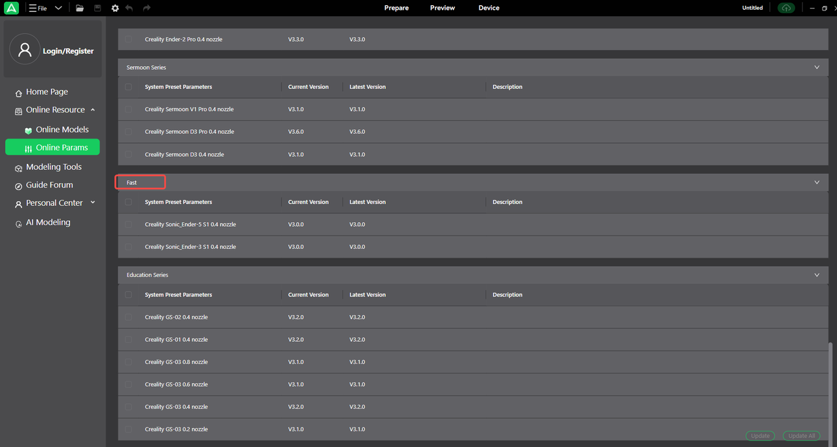Click the save disk icon
Image resolution: width=837 pixels, height=447 pixels.
tap(97, 8)
